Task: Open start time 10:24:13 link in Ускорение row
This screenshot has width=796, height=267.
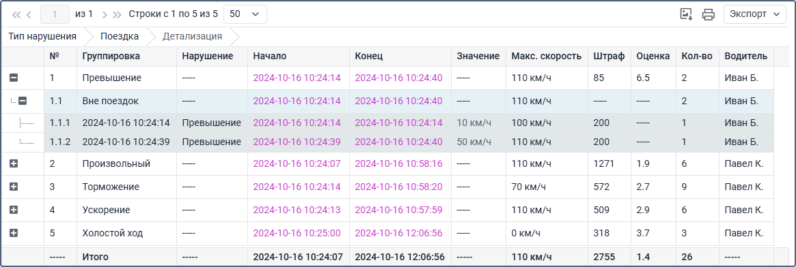Action: (x=297, y=210)
